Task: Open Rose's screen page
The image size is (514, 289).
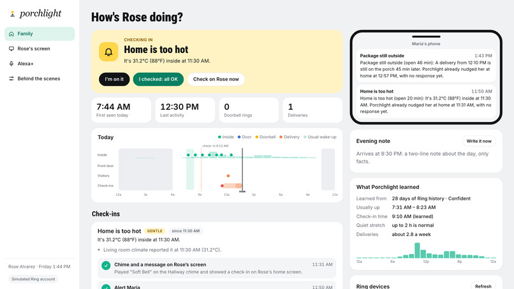Action: (40, 48)
